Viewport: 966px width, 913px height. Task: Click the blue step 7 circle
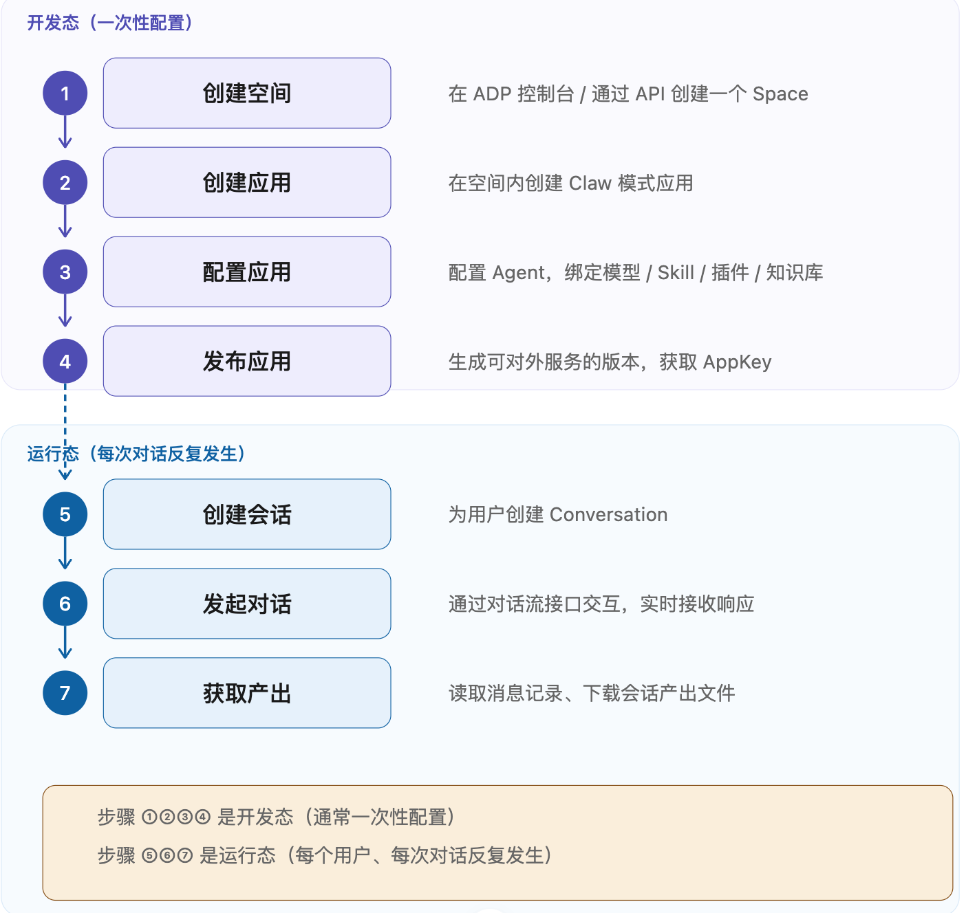pyautogui.click(x=65, y=693)
